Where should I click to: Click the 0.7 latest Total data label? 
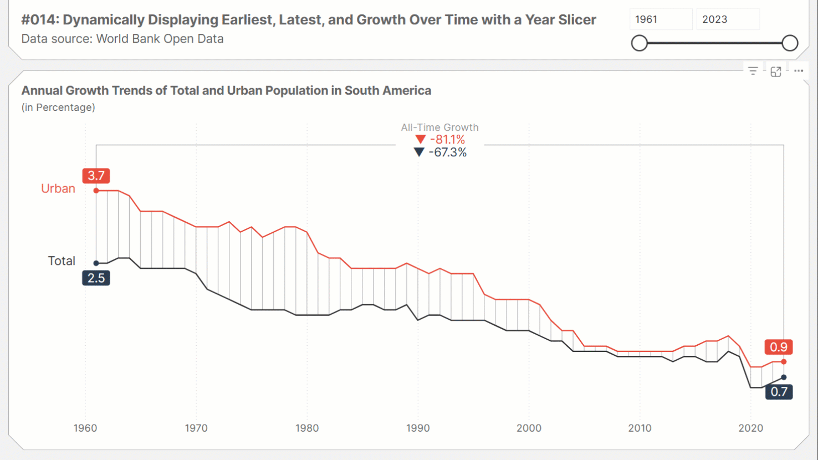[x=778, y=391]
